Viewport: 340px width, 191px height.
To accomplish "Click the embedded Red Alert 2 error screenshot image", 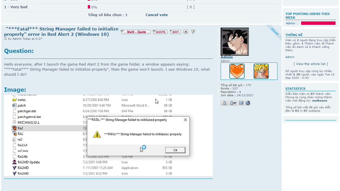I will (x=108, y=135).
